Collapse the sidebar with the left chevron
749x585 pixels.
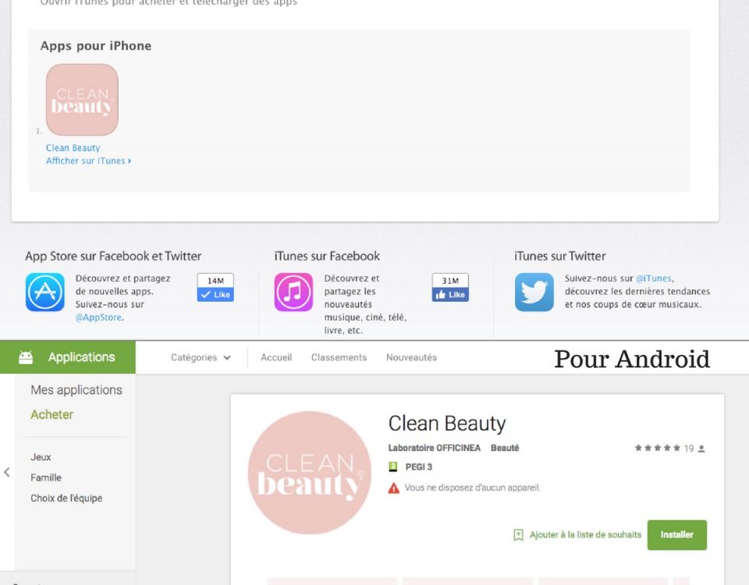pos(7,473)
